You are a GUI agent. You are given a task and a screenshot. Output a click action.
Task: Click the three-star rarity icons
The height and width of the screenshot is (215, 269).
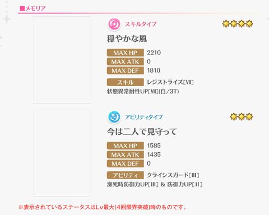click(x=242, y=117)
